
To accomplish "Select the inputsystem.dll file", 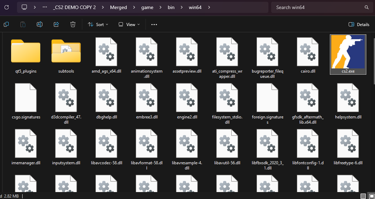I will [x=66, y=148].
